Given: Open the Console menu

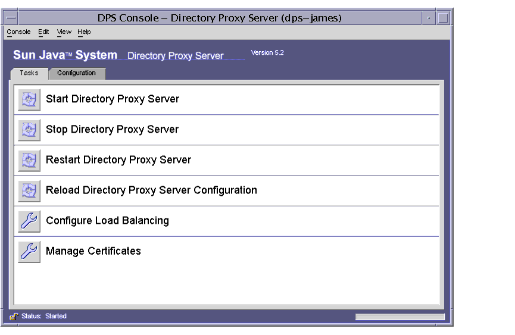Looking at the screenshot, I should click(x=18, y=32).
